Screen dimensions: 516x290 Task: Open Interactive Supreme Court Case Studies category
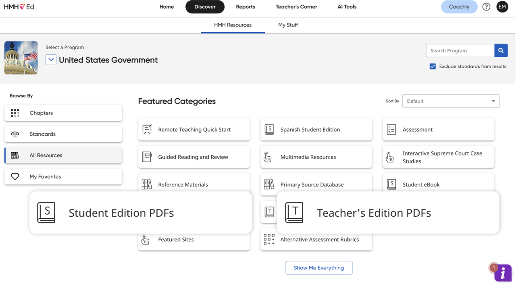tap(438, 157)
